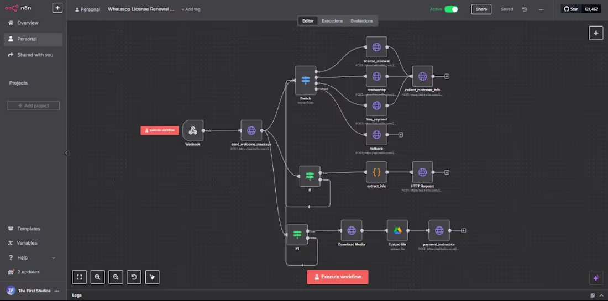The height and width of the screenshot is (301, 608).
Task: Pop out the logs panel icon
Action: [593, 295]
